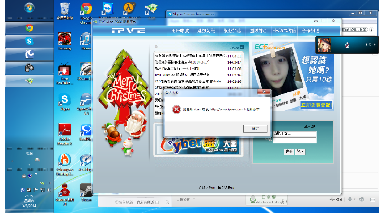The height and width of the screenshot is (213, 379).
Task: Open the Gersang game desktop shortcut
Action: [x=65, y=41]
